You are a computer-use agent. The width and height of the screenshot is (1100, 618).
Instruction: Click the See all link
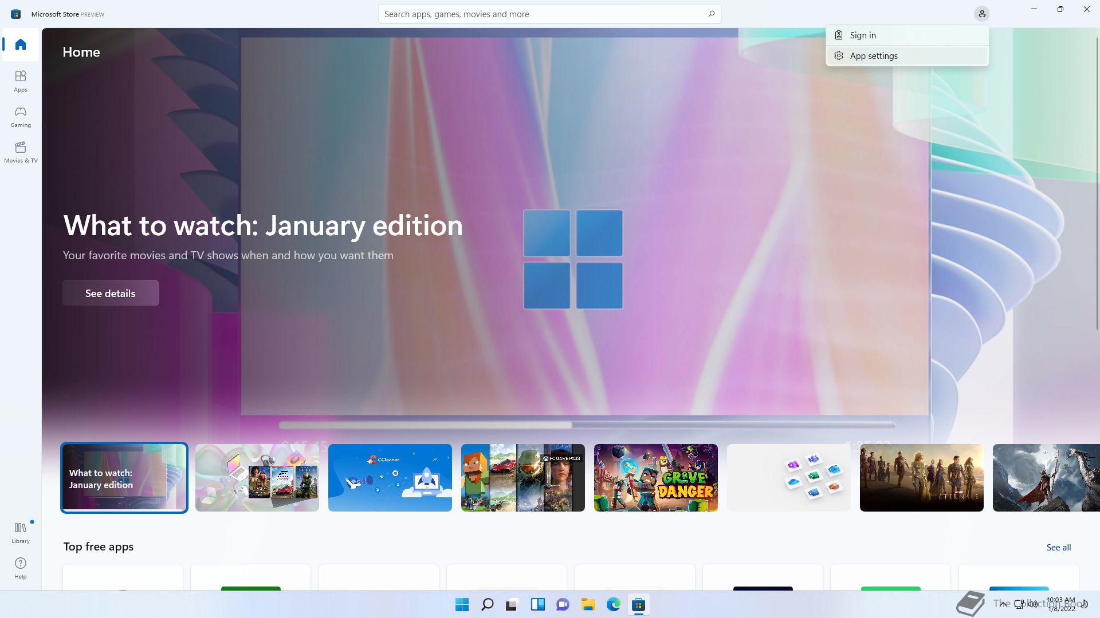1059,547
